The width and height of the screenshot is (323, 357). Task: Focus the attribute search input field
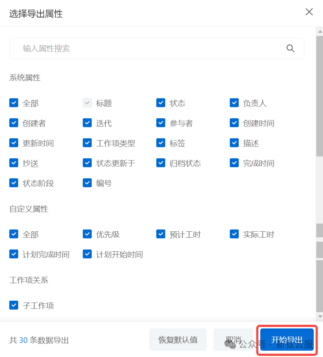coord(157,48)
